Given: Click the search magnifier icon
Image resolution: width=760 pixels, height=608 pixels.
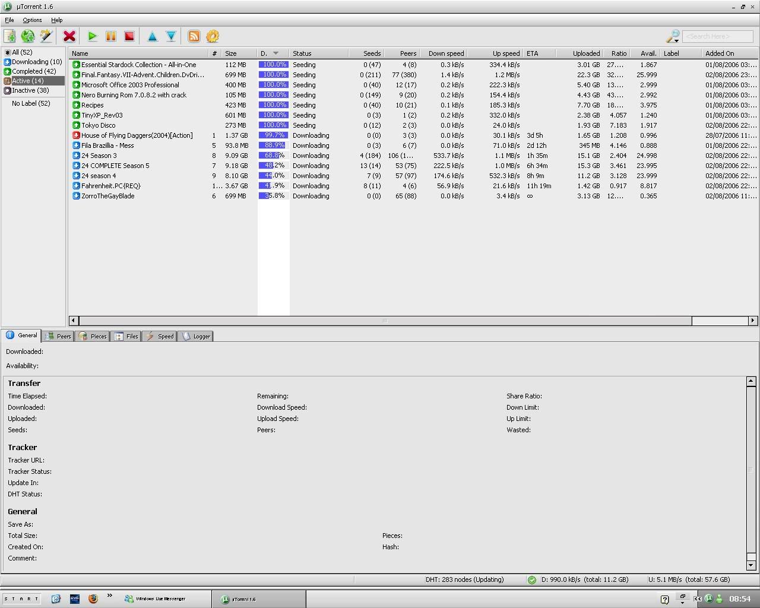Looking at the screenshot, I should pos(673,37).
